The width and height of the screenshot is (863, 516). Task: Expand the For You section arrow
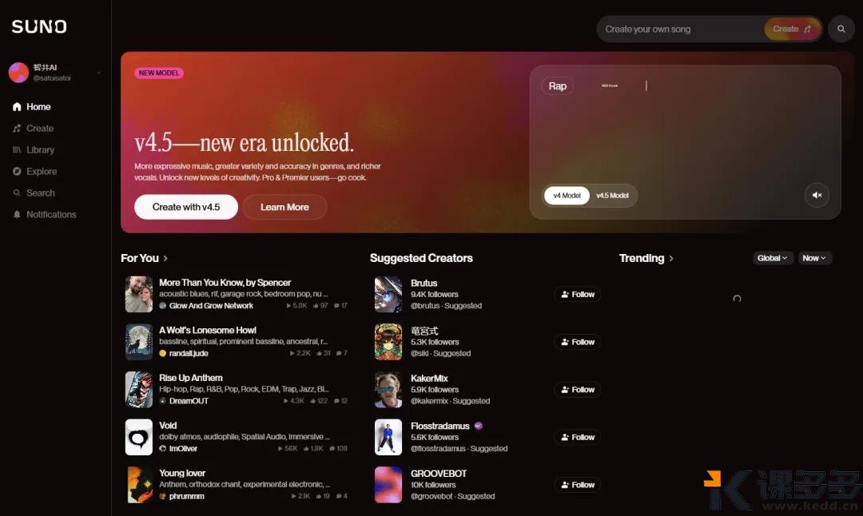165,258
